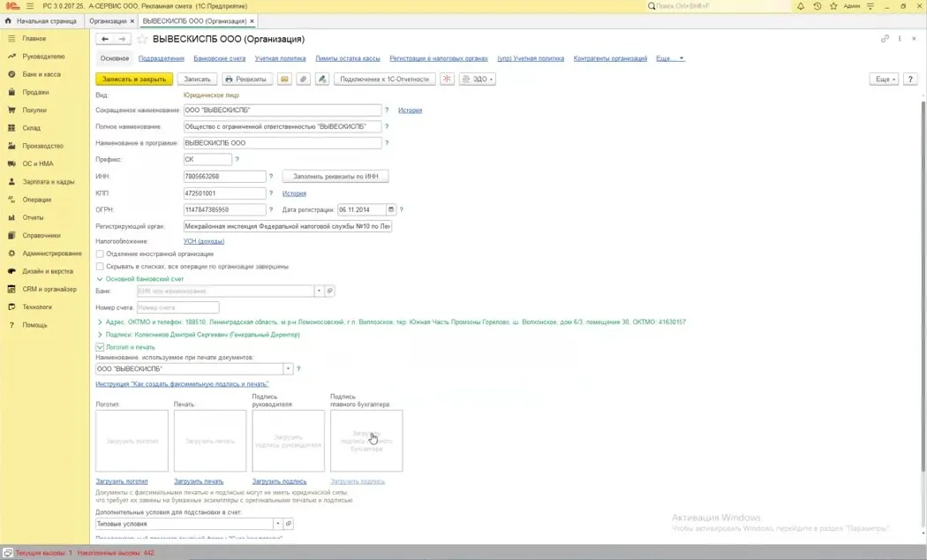Viewport: 927px width, 560px height.
Task: Open the Банк и касса section
Action: (x=41, y=74)
